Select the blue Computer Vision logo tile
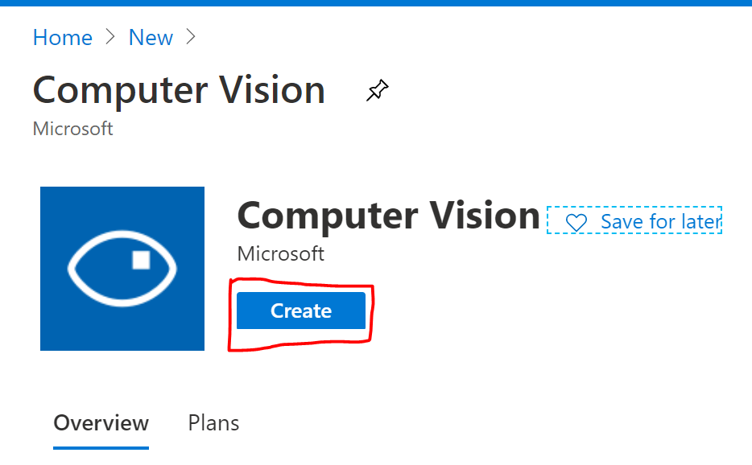Screen dimensions: 752x465 122,269
